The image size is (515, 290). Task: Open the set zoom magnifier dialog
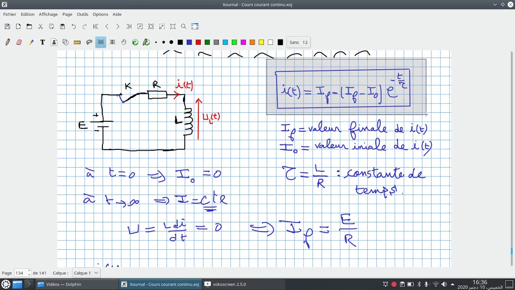(184, 27)
